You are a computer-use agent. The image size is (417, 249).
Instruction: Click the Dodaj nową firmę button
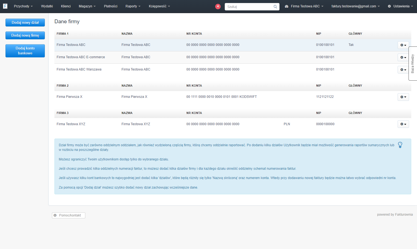[25, 36]
